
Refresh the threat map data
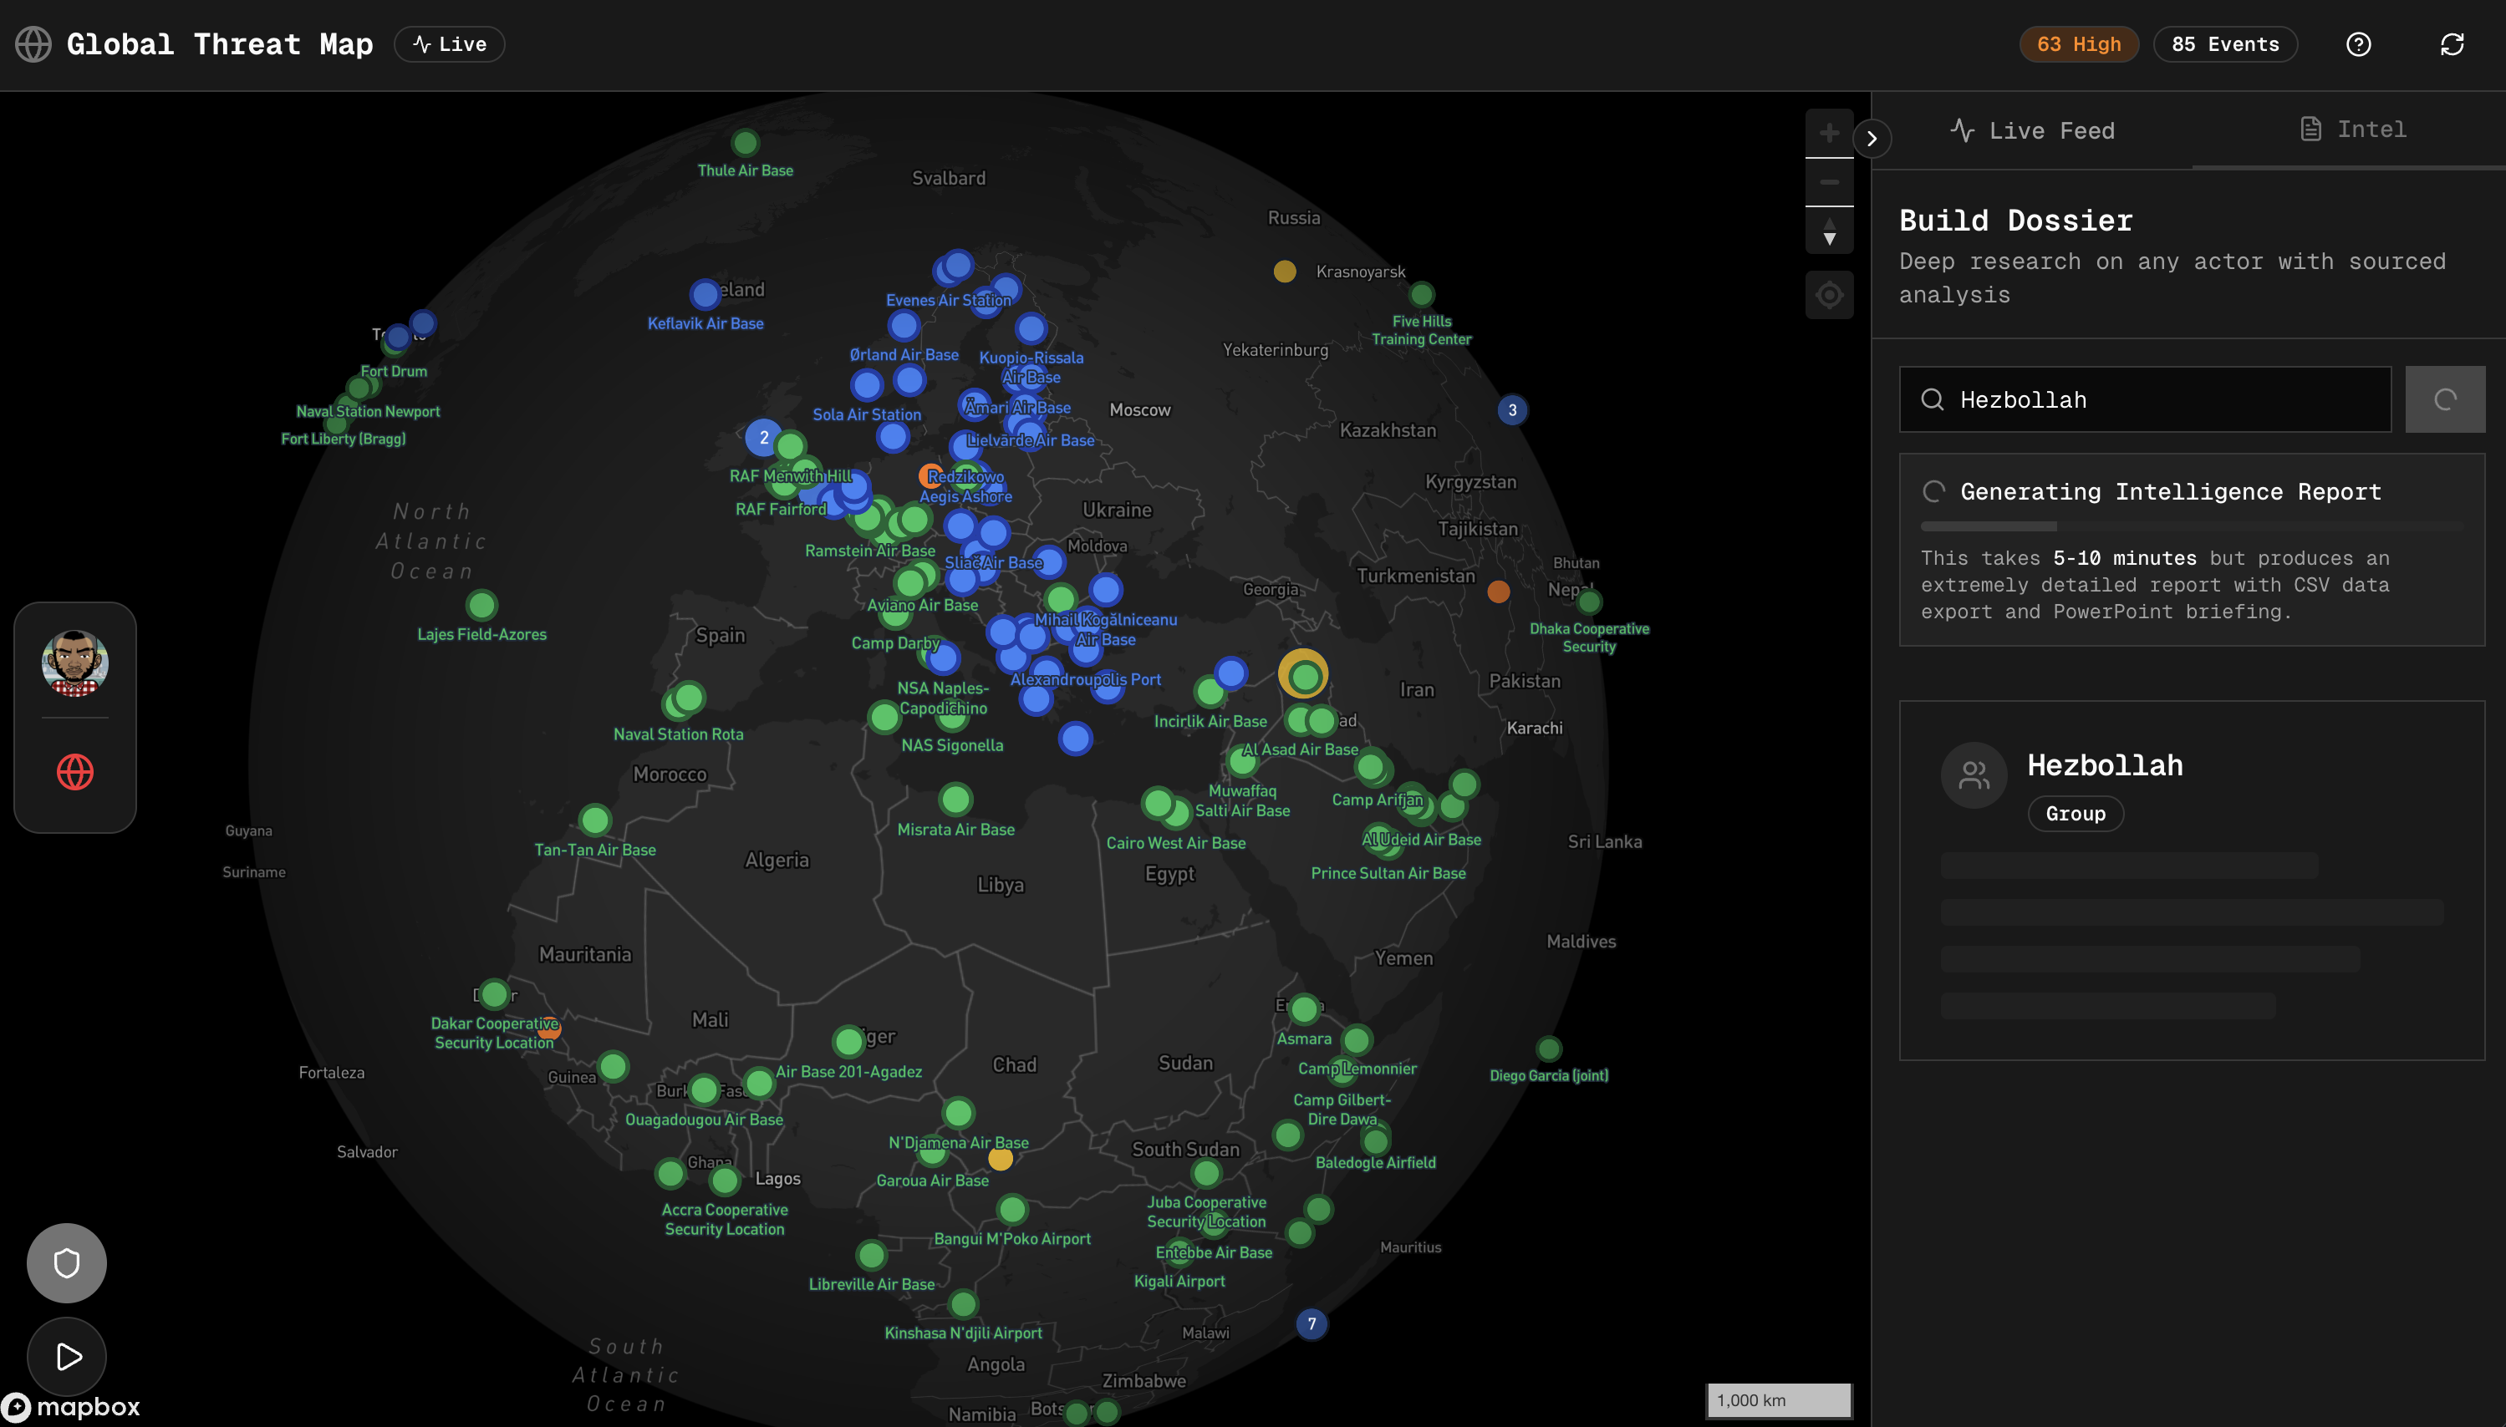[x=2452, y=44]
